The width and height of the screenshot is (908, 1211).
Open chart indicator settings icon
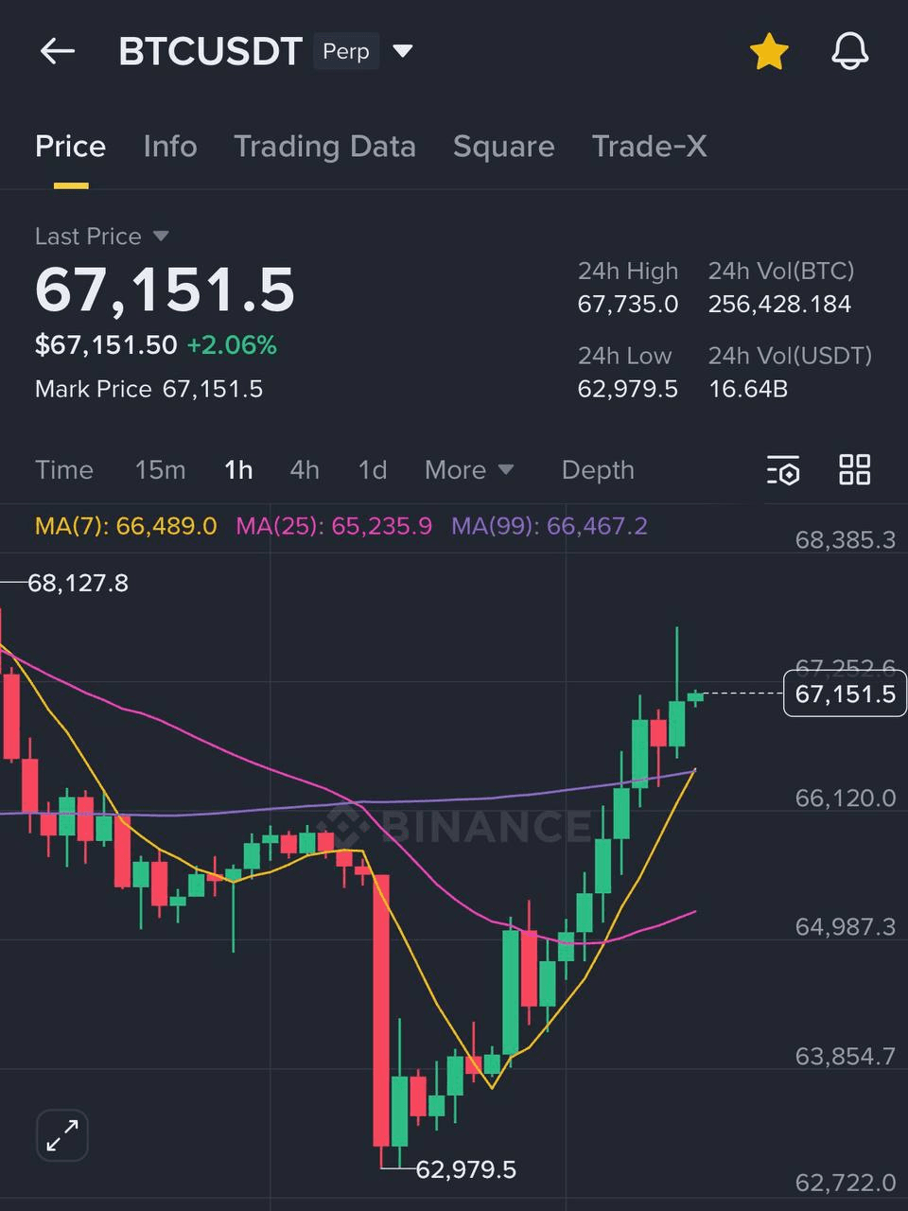(x=783, y=470)
